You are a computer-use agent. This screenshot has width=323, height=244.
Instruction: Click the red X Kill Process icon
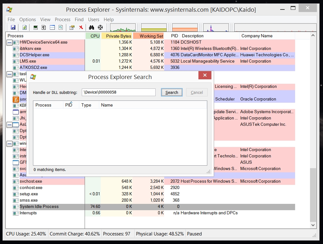[x=81, y=27]
